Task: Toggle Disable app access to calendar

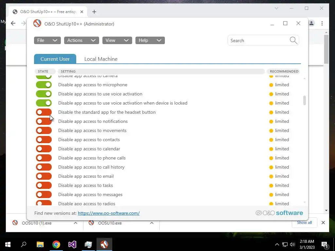Action: 44,149
